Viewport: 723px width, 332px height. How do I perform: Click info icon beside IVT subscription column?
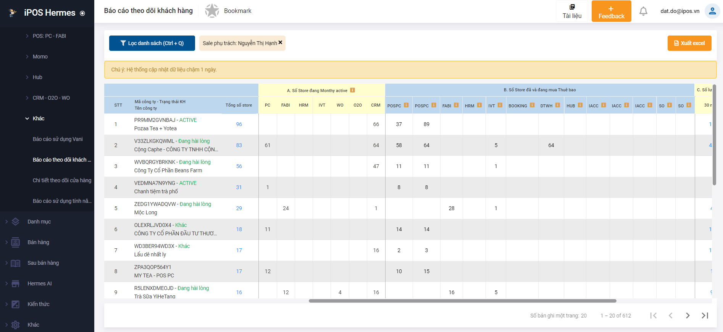(500, 105)
